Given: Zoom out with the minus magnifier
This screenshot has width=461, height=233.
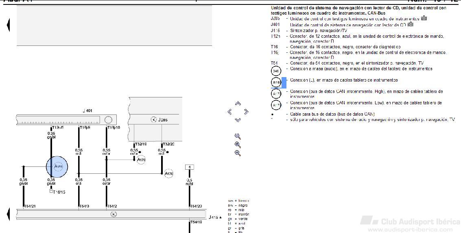Looking at the screenshot, I should coord(238,153).
